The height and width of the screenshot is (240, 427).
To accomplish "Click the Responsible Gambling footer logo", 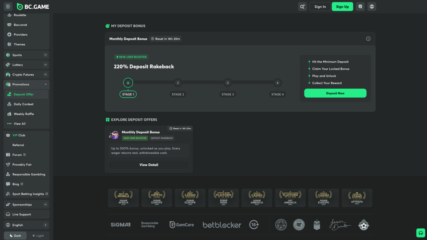I will pos(150,225).
